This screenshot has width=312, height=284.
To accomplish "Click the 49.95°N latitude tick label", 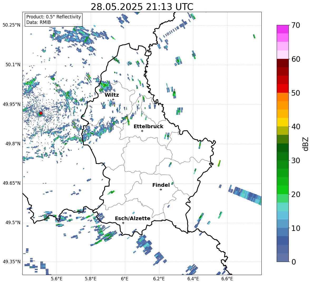I will point(12,104).
